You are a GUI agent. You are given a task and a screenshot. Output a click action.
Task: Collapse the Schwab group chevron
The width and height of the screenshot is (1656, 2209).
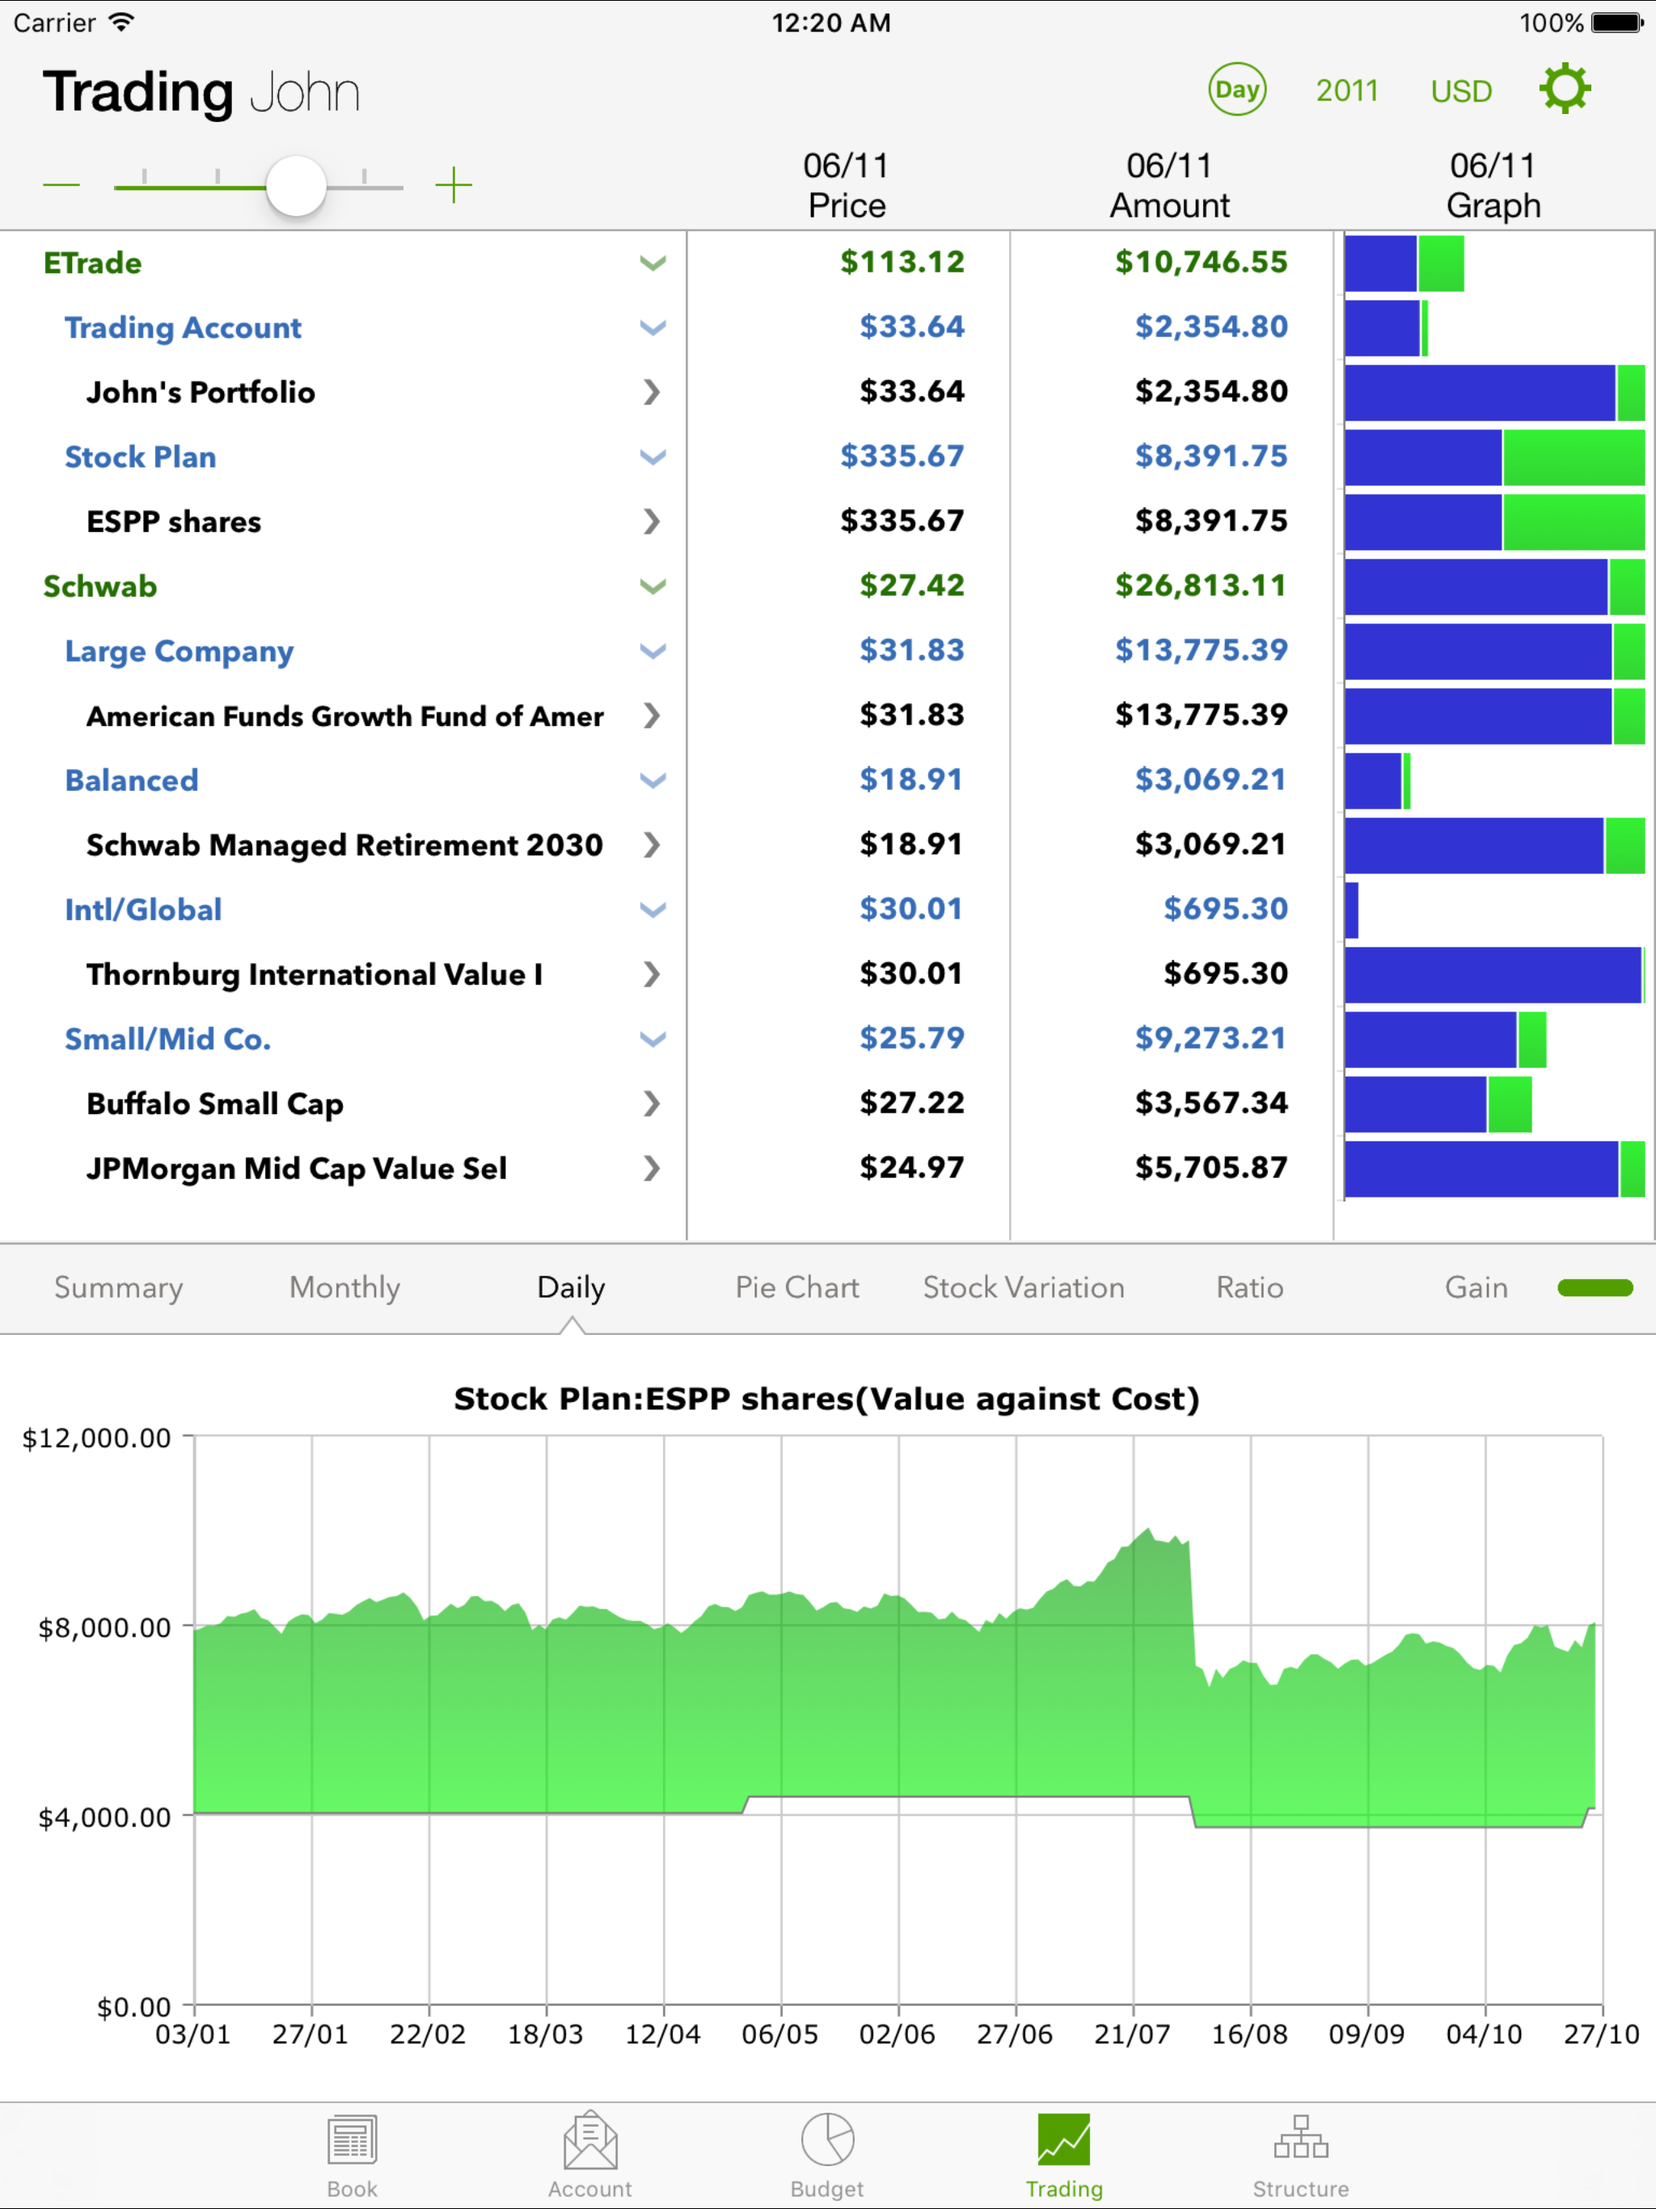pyautogui.click(x=653, y=587)
